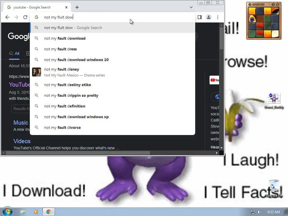The image size is (288, 216).
Task: Click the globe website icon in knowledge panel
Action: [x=217, y=97]
